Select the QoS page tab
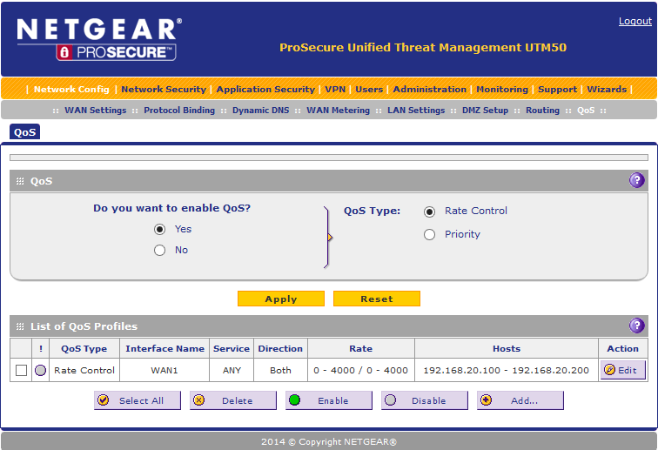658x450 pixels. coord(24,131)
